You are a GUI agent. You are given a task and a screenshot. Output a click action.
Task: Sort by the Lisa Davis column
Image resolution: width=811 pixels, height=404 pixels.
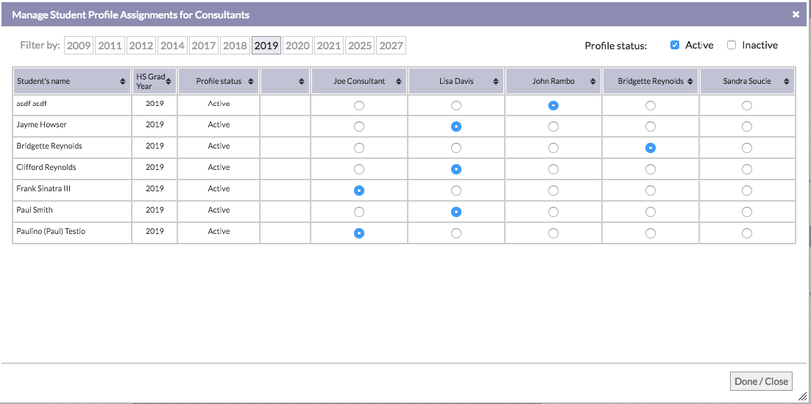point(495,82)
